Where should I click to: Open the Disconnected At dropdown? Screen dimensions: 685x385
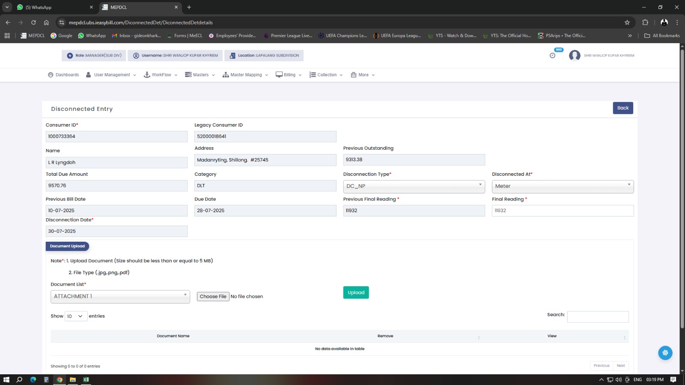click(x=562, y=186)
